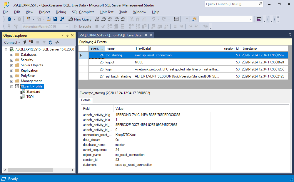Image resolution: width=294 pixels, height=182 pixels.
Task: Open the File menu
Action: tap(6, 12)
